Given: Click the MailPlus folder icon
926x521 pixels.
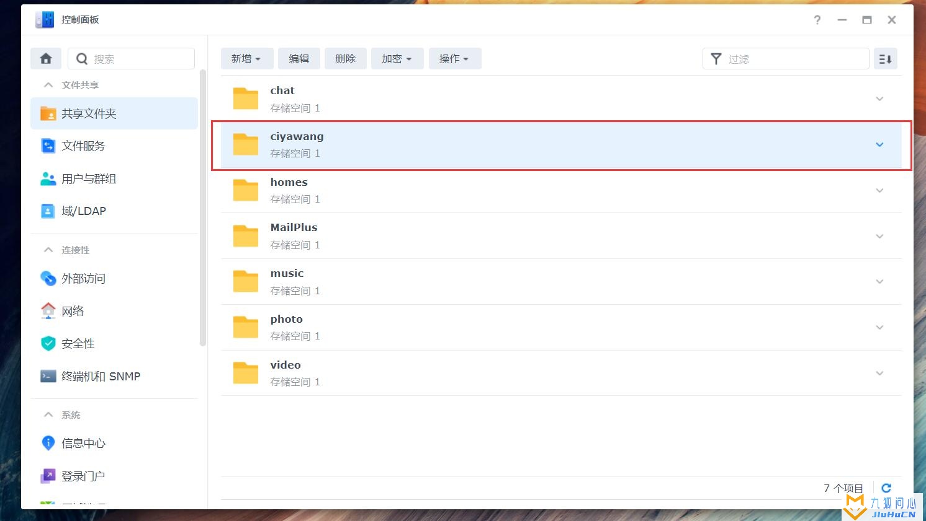Looking at the screenshot, I should [x=246, y=236].
